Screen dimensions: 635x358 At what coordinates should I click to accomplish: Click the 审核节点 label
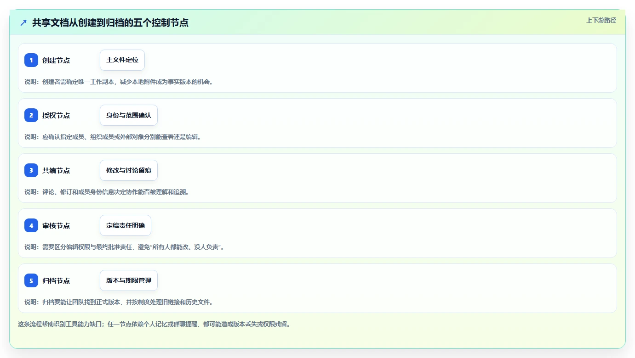tap(56, 225)
